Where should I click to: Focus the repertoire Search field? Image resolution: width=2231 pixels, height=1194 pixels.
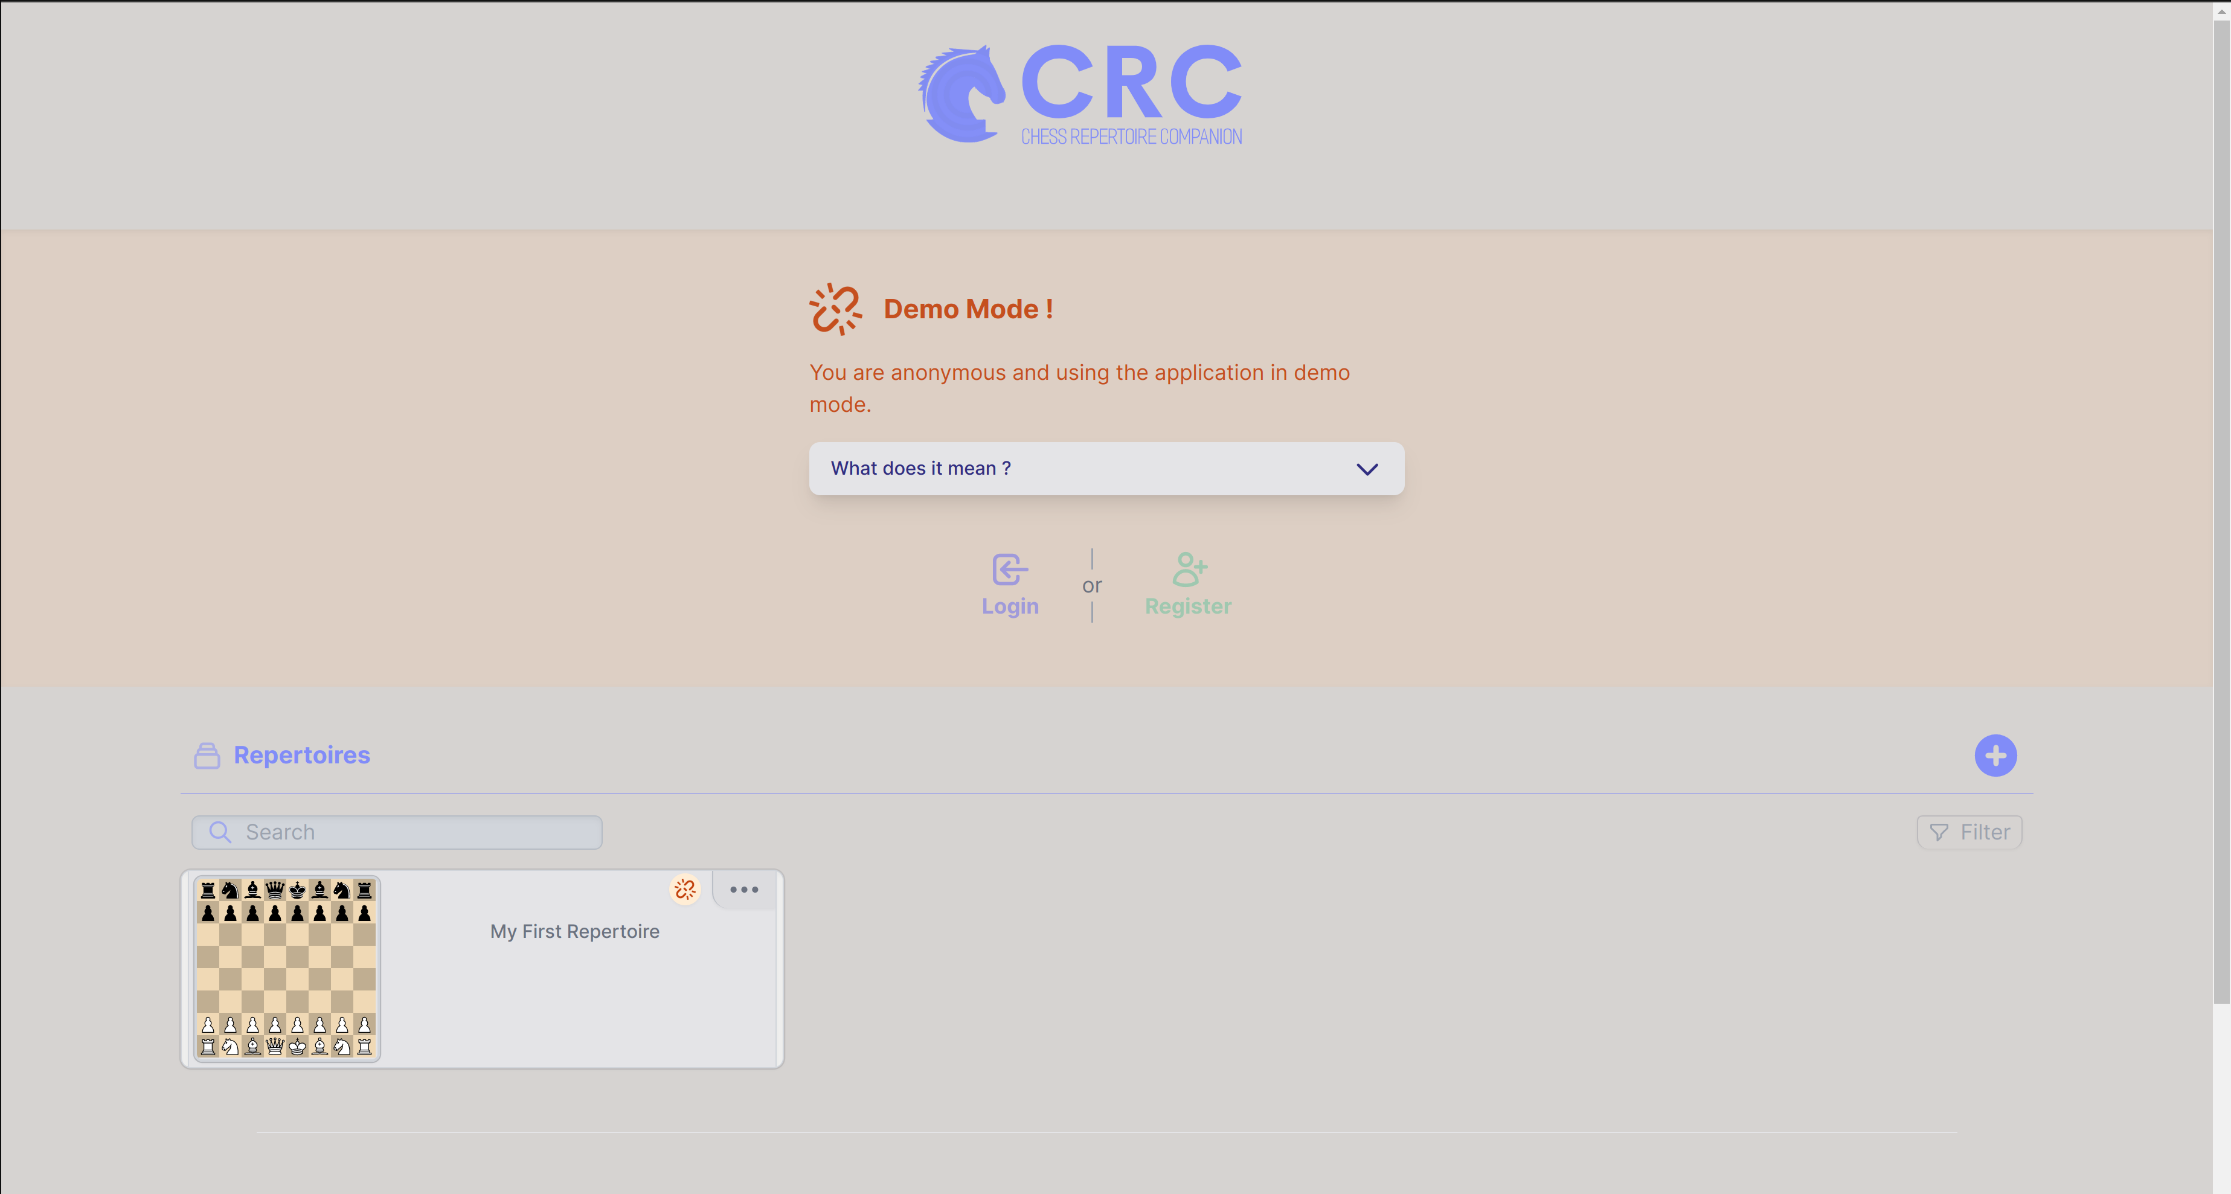[397, 832]
